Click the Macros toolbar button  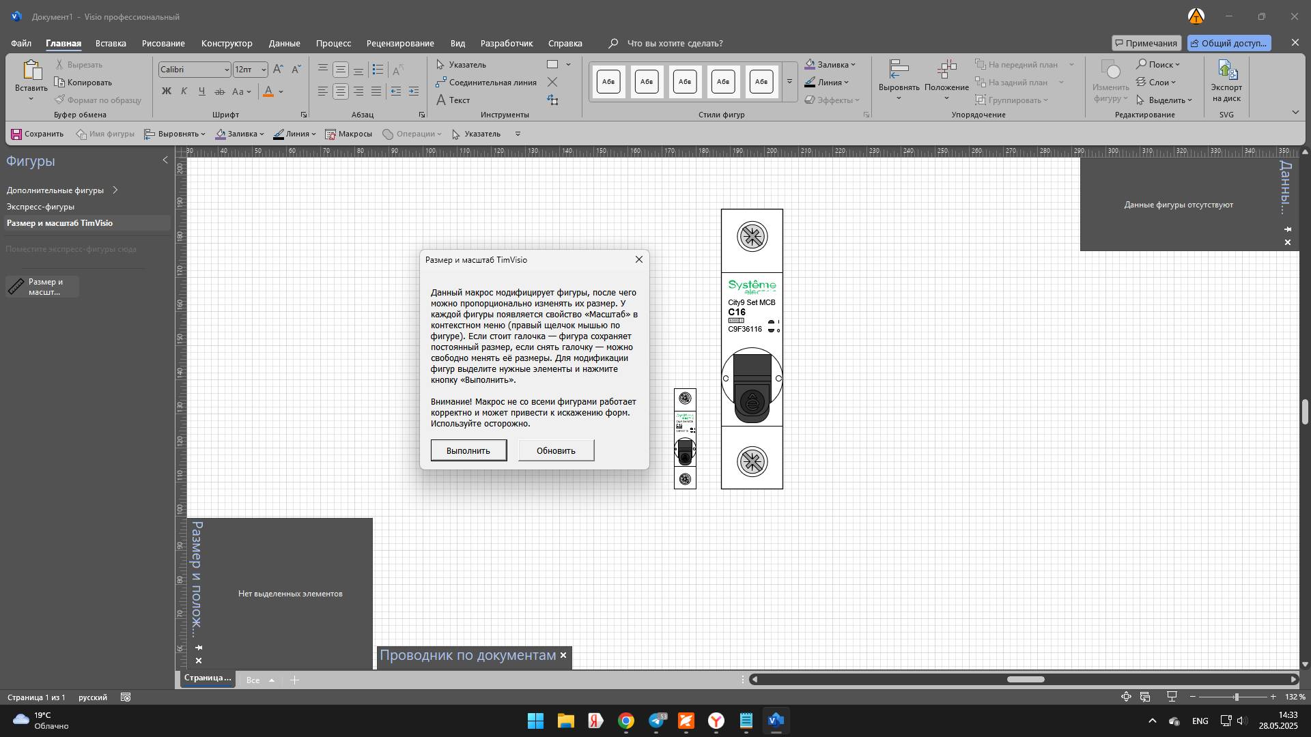[x=348, y=134]
